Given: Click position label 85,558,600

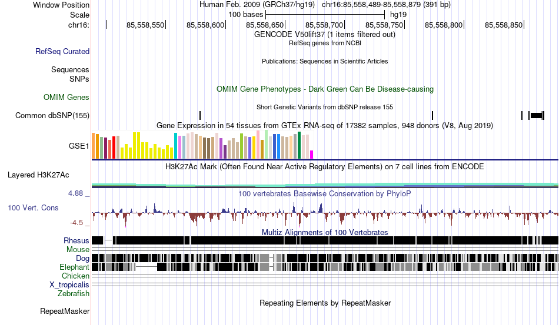Looking at the screenshot, I should (x=205, y=25).
